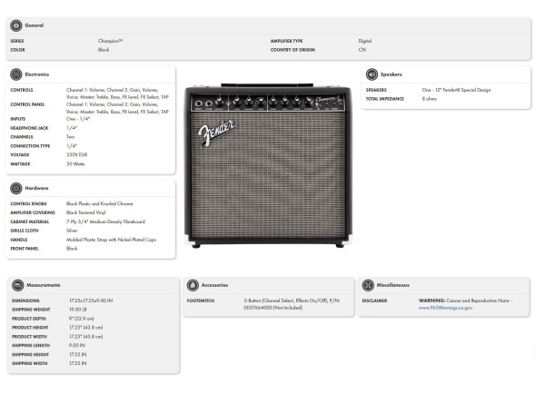536x394 pixels.
Task: Click the bold WARNING: text
Action: (x=432, y=300)
